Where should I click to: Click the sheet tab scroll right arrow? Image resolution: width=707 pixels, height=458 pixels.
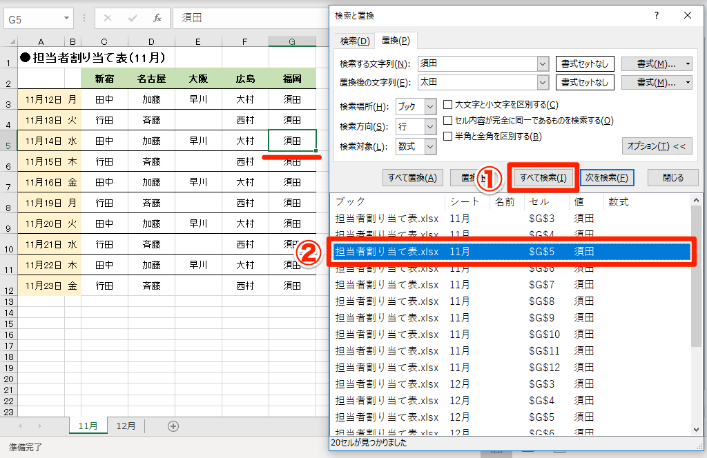39,426
